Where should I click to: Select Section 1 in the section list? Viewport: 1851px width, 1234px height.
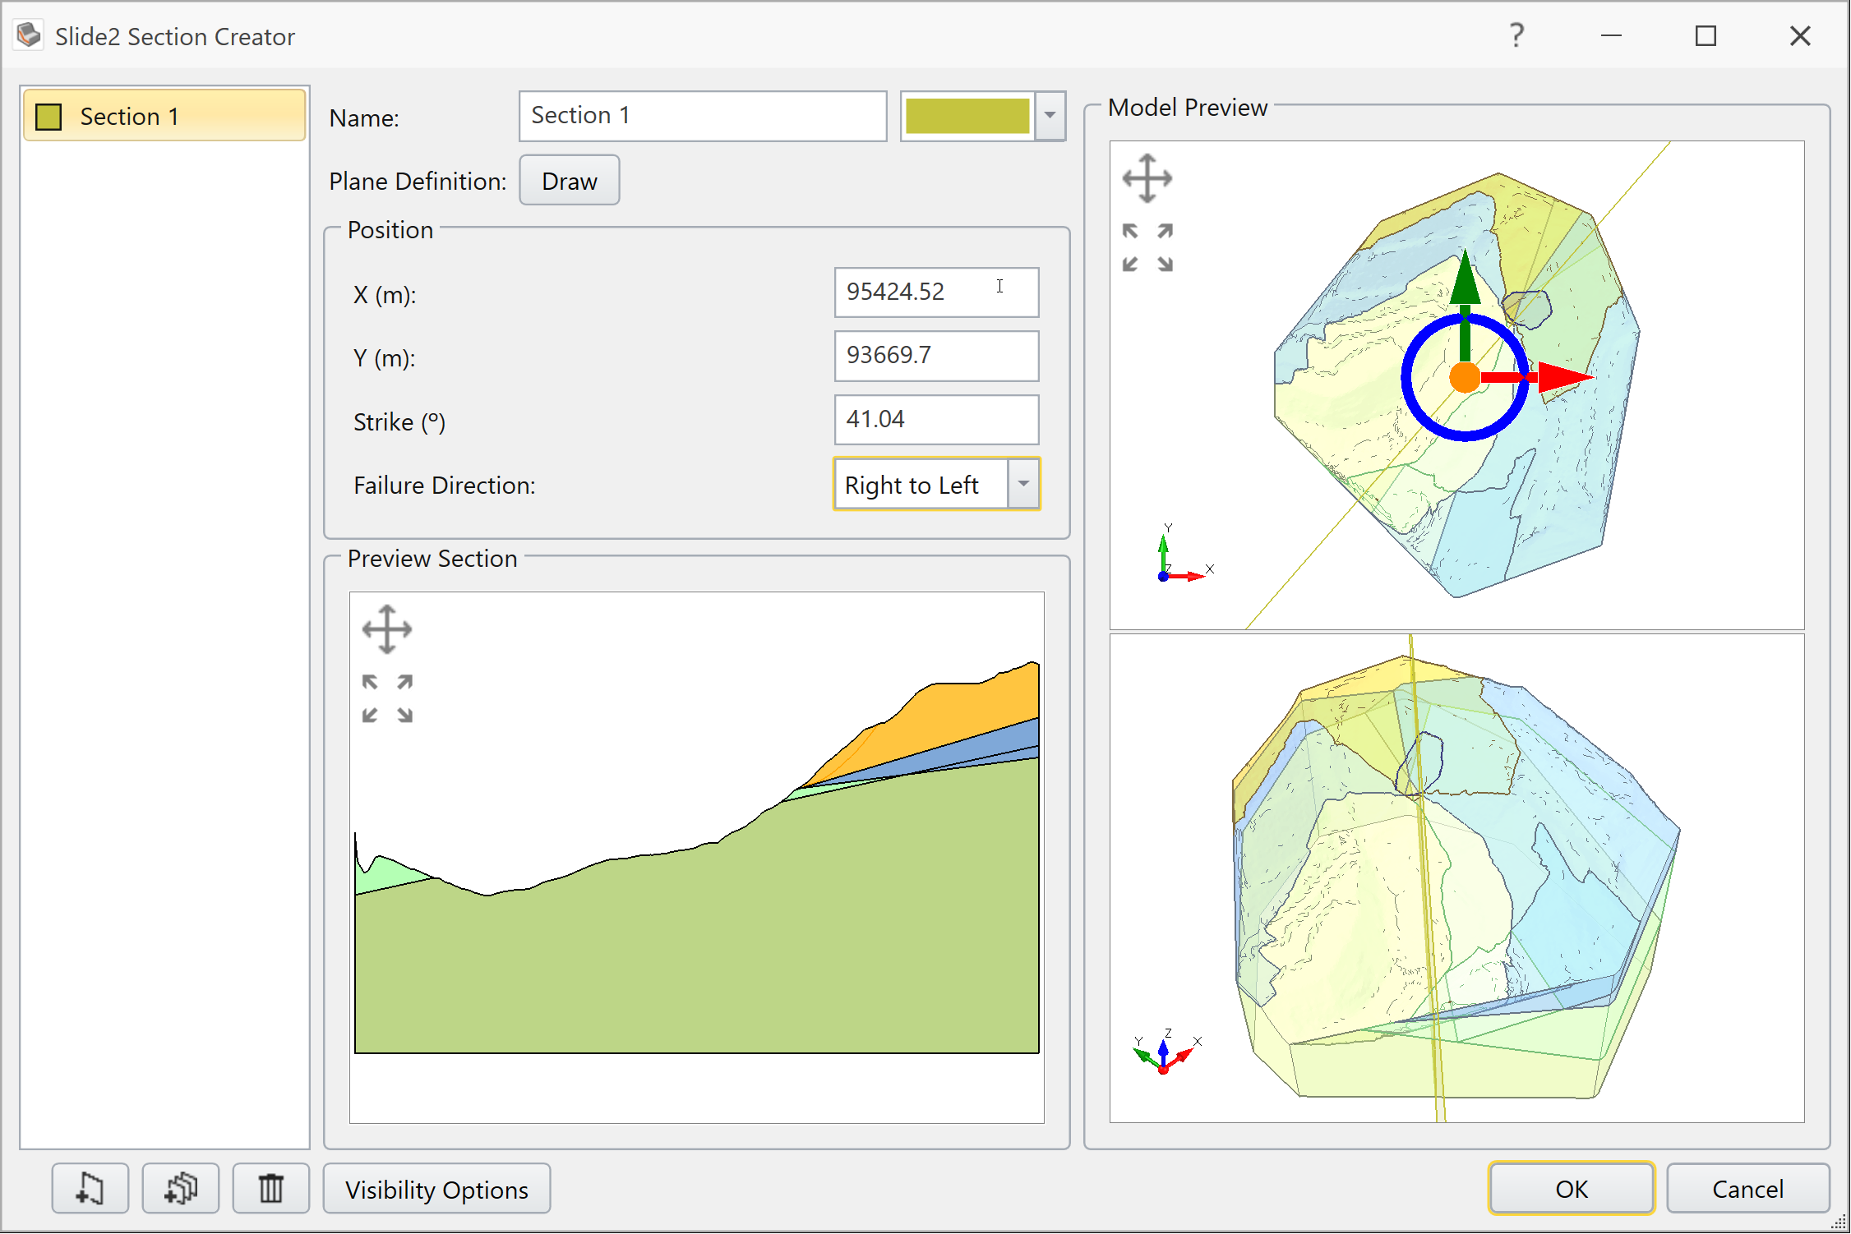[164, 116]
